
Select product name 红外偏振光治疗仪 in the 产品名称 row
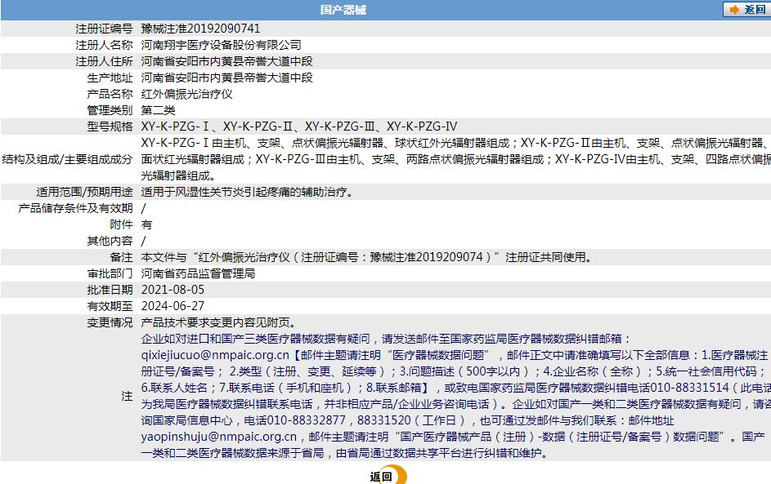pyautogui.click(x=187, y=94)
